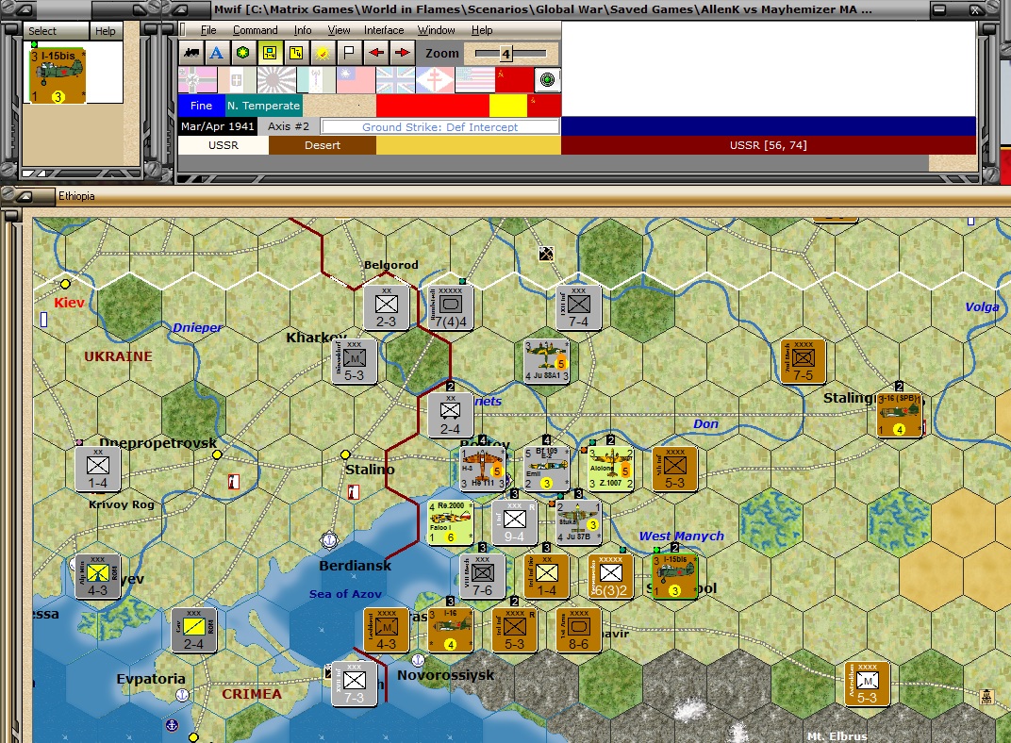The image size is (1011, 743).
Task: Select the Bf 109 Emil fighter counter
Action: point(546,469)
